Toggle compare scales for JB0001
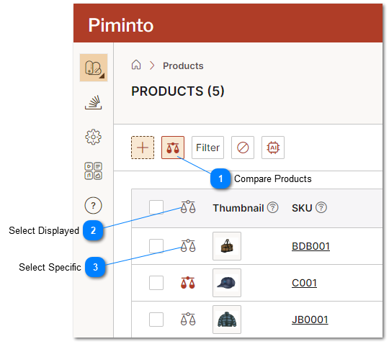The image size is (389, 344). coord(188,320)
